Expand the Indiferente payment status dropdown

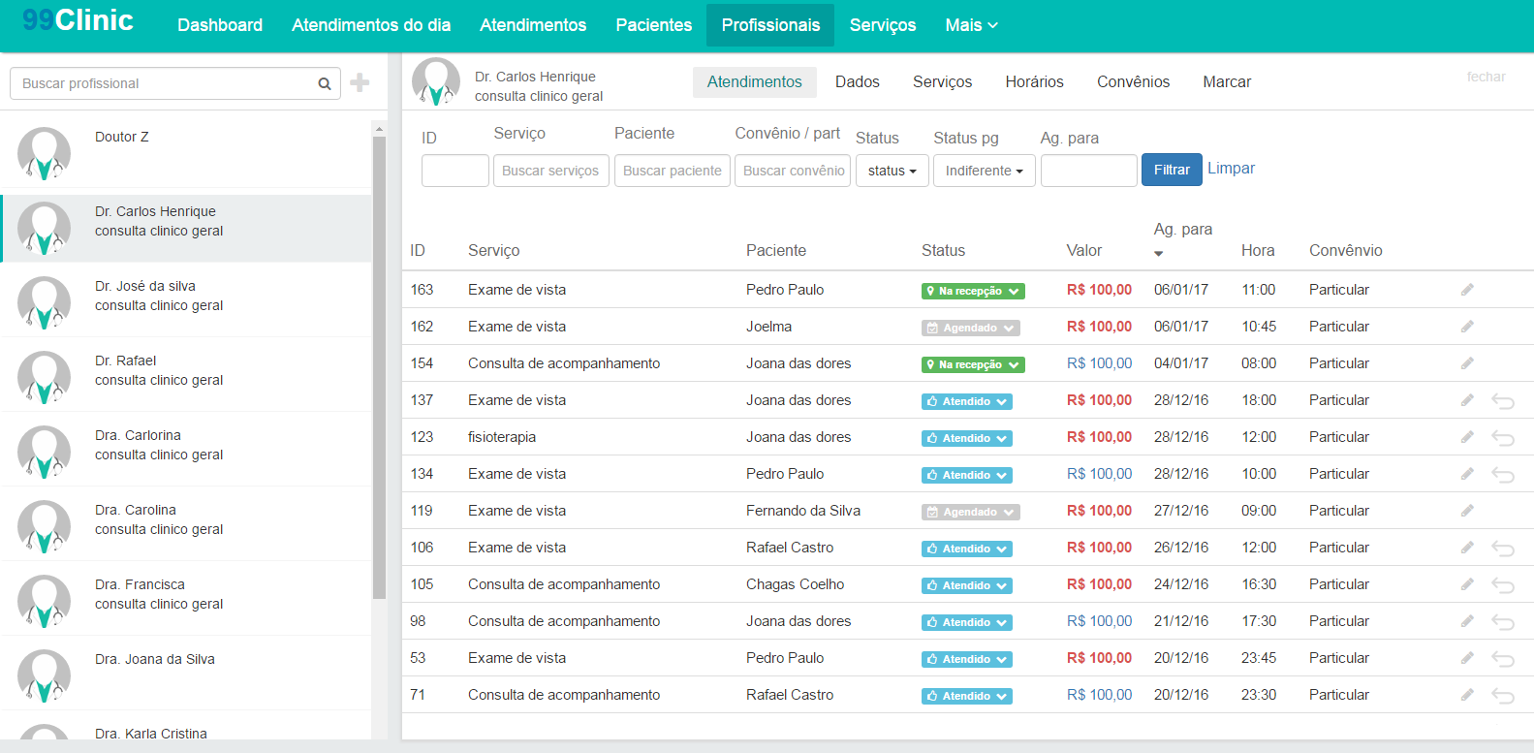[x=984, y=171]
